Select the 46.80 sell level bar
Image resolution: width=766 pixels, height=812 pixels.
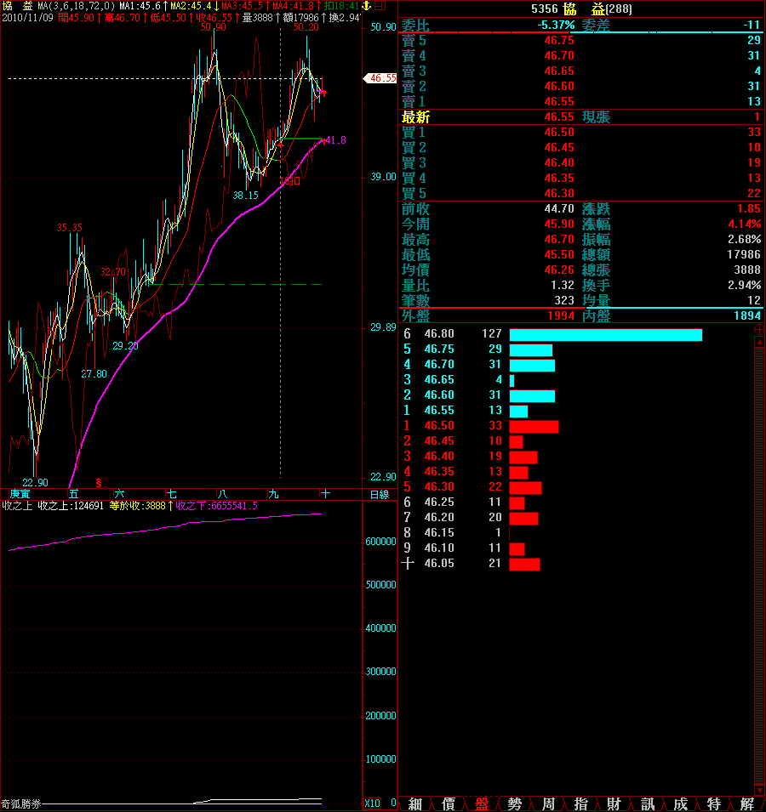(x=605, y=335)
